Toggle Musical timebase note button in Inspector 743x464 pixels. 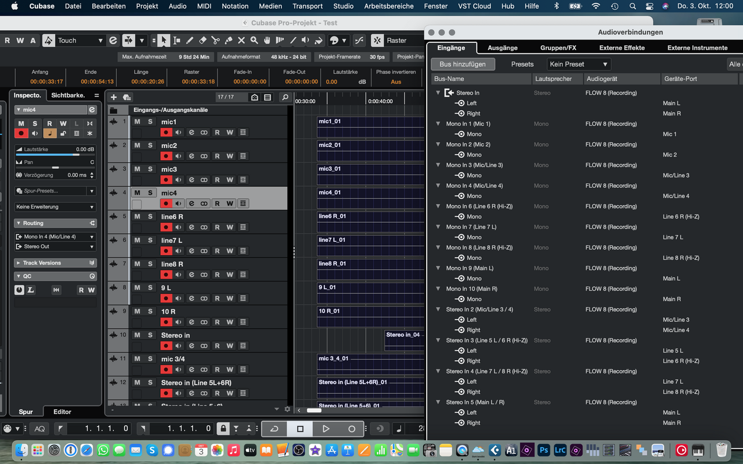[49, 133]
